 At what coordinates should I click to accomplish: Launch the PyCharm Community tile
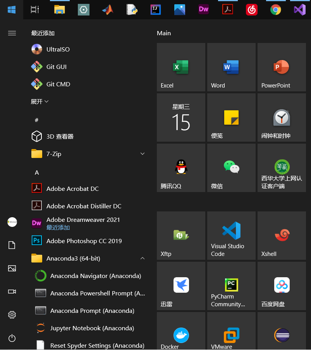[x=231, y=286]
